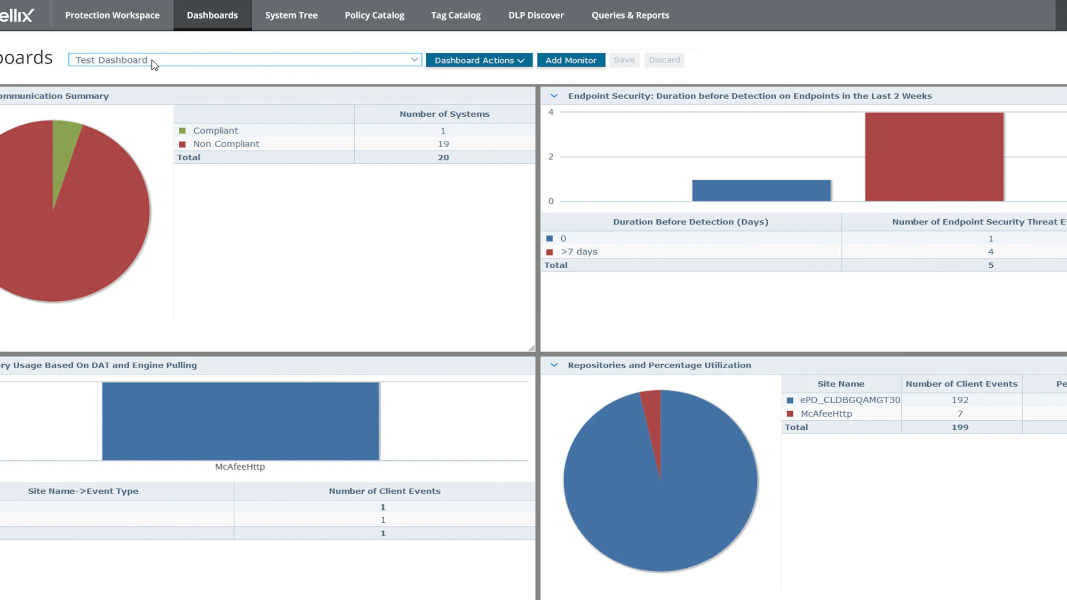Screen dimensions: 1067x600
Task: Collapse the Endpoint Security monitor panel
Action: point(554,96)
